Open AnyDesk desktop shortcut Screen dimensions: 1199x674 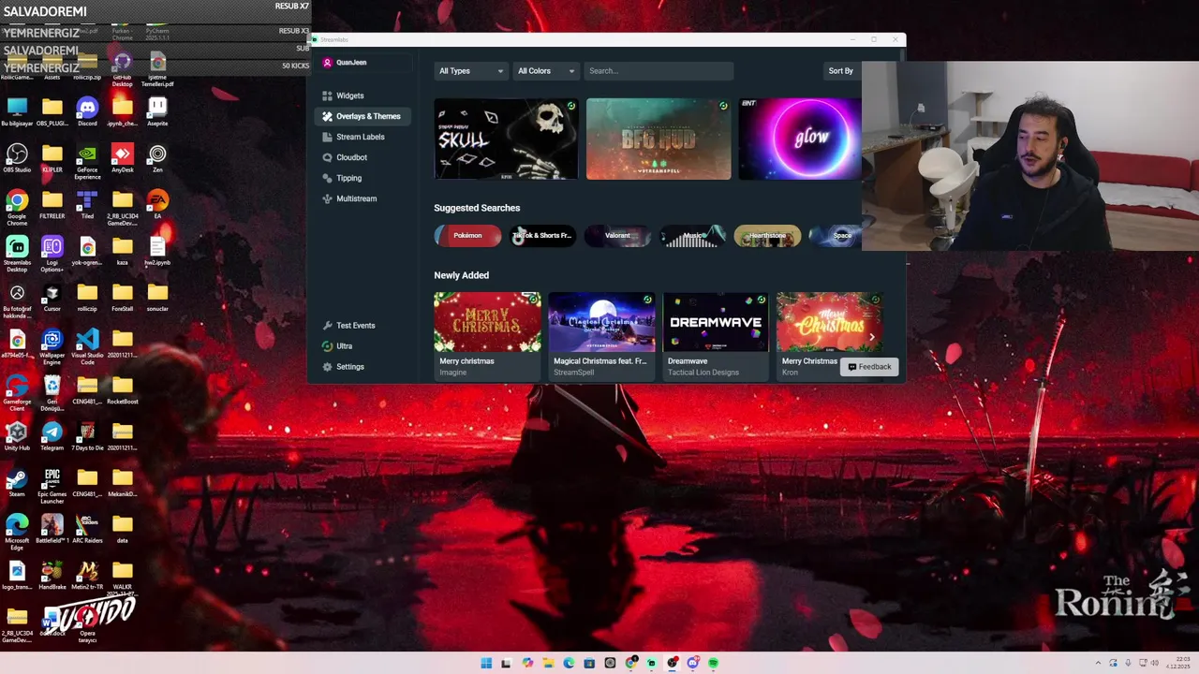[122, 158]
